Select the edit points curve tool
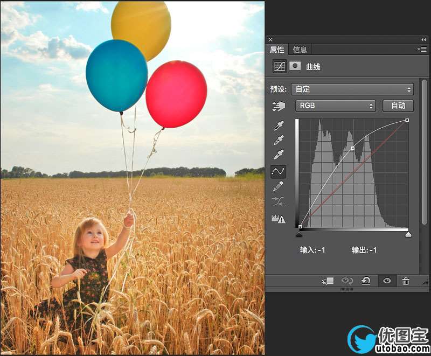The height and width of the screenshot is (356, 431). [x=278, y=172]
